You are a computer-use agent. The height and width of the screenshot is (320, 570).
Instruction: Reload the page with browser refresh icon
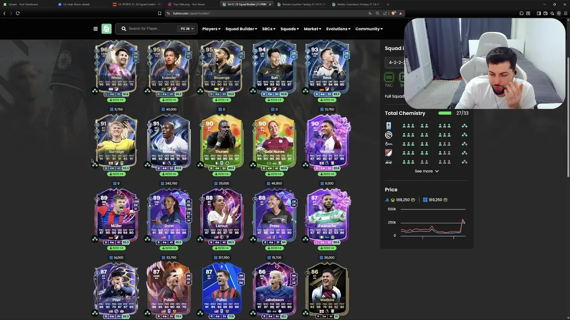tap(18, 13)
